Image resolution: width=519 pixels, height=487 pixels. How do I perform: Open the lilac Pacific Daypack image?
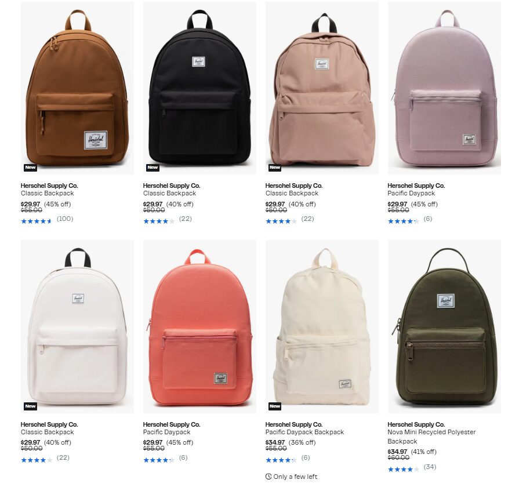click(444, 88)
